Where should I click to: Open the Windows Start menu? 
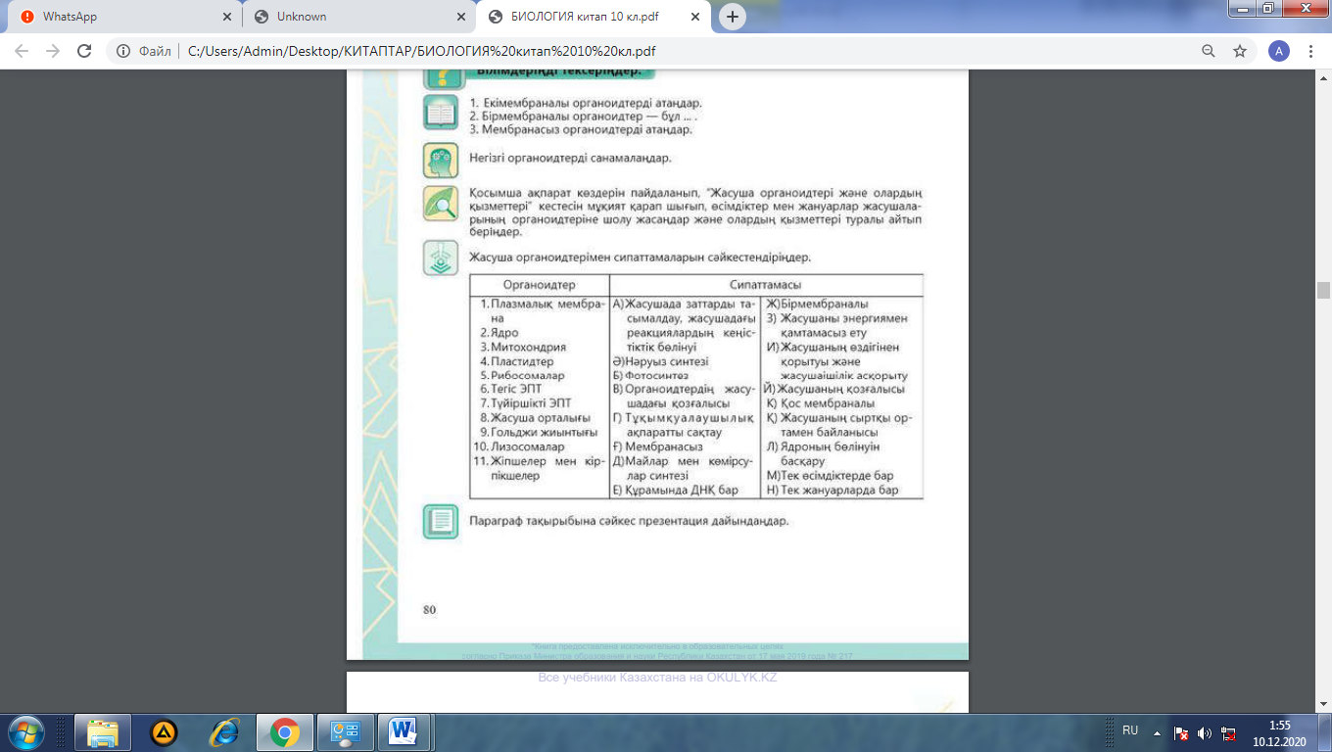pyautogui.click(x=26, y=731)
